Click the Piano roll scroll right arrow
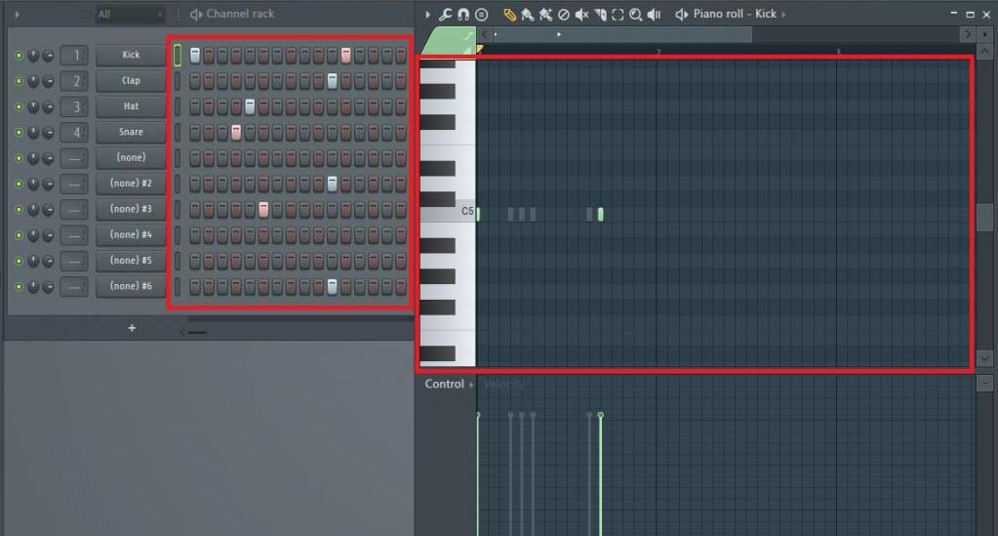This screenshot has width=998, height=536. [968, 34]
